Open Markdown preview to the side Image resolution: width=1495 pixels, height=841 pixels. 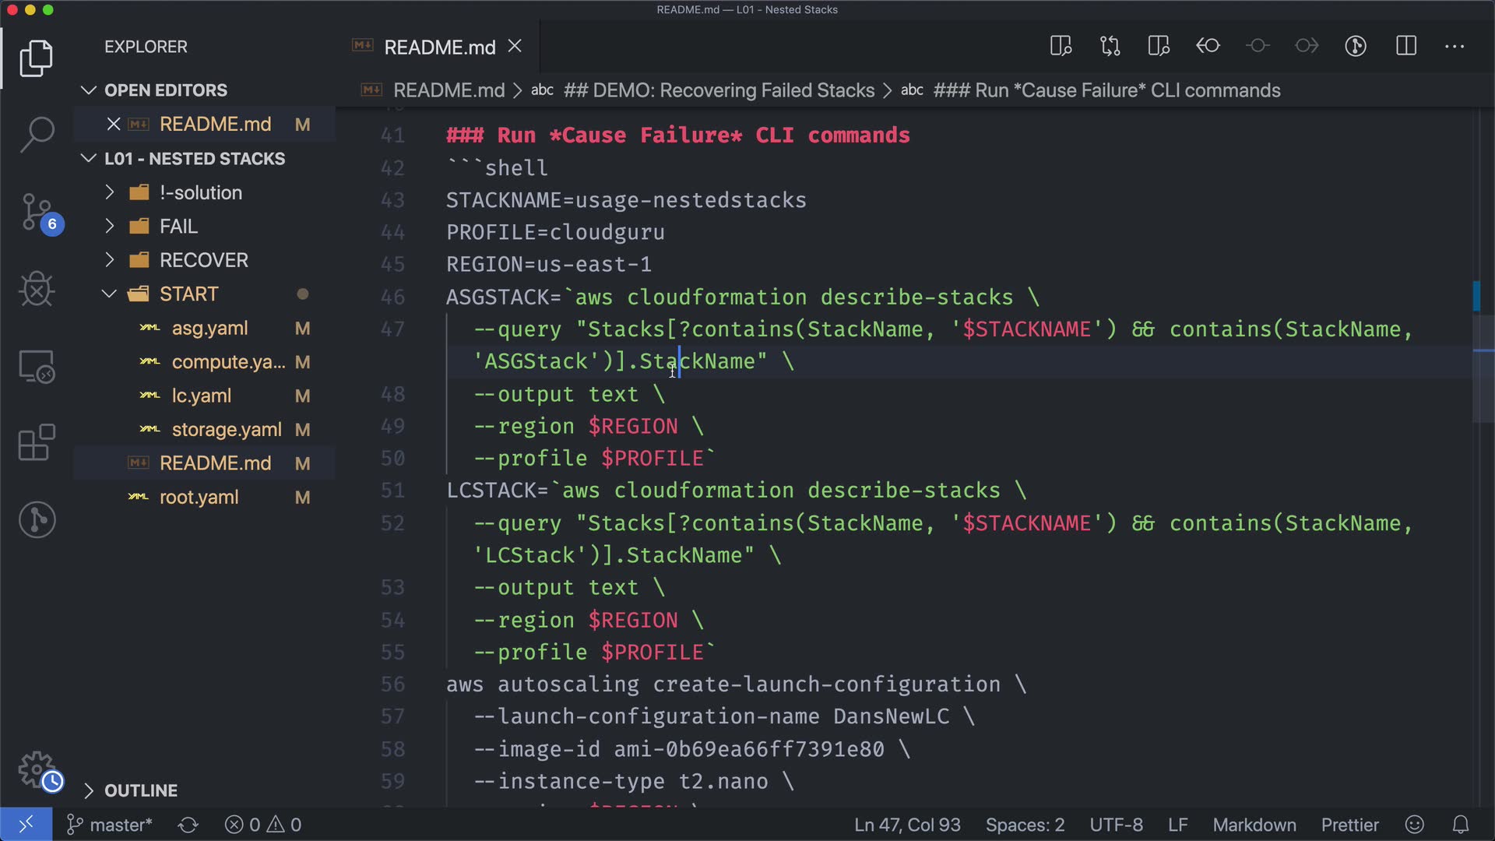[x=1061, y=47]
